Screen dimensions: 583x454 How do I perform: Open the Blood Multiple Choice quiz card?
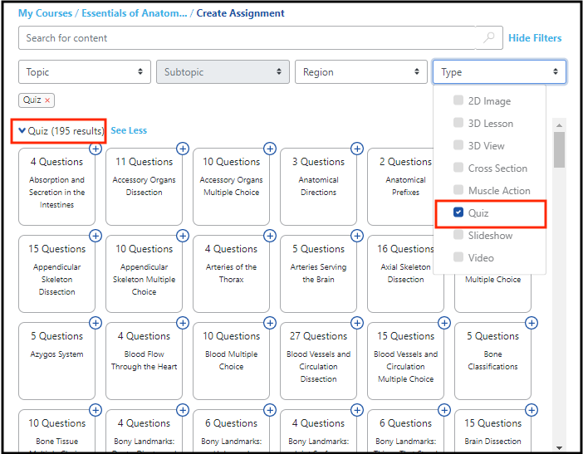(x=231, y=361)
